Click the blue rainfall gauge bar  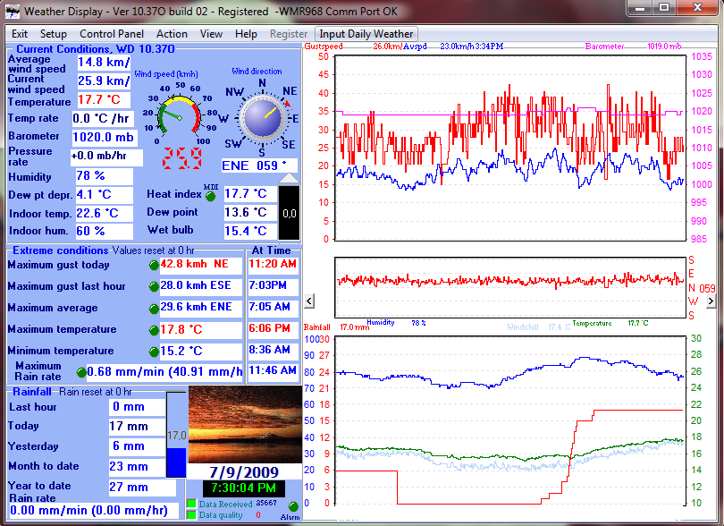pos(176,462)
